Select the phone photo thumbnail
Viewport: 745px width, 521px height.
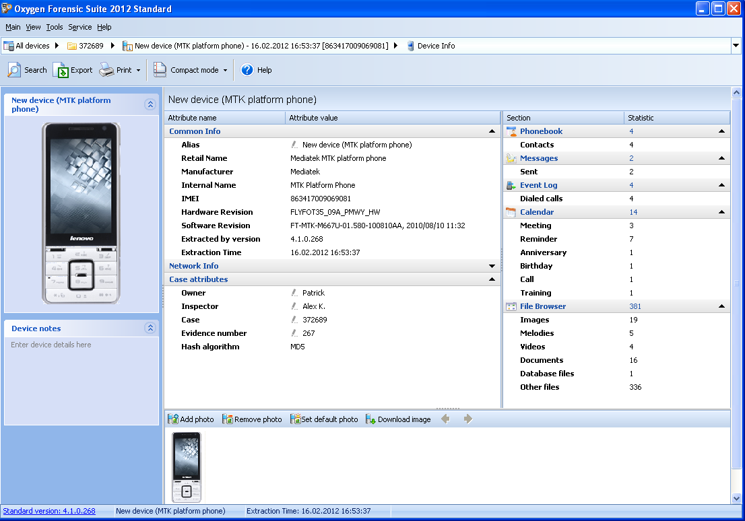pos(186,467)
